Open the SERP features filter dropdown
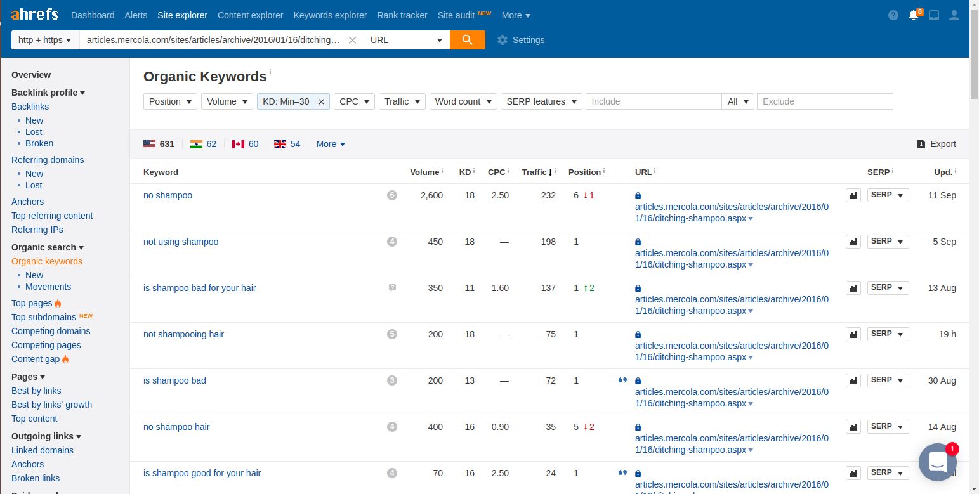Viewport: 979px width, 494px height. 541,101
